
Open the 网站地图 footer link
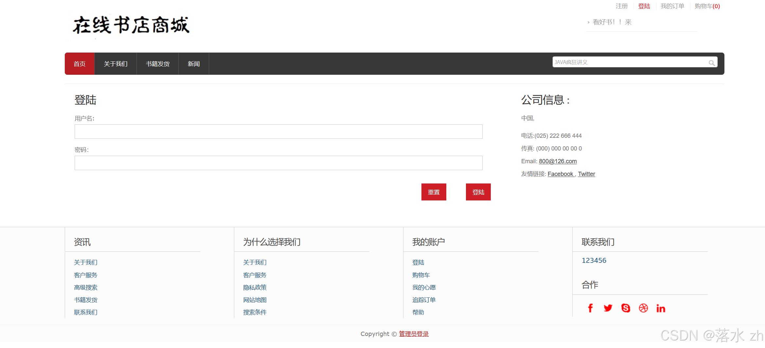[x=255, y=300]
